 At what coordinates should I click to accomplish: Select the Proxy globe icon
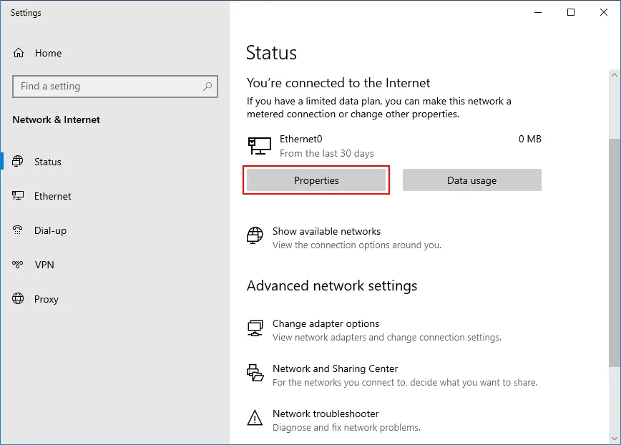click(x=19, y=299)
